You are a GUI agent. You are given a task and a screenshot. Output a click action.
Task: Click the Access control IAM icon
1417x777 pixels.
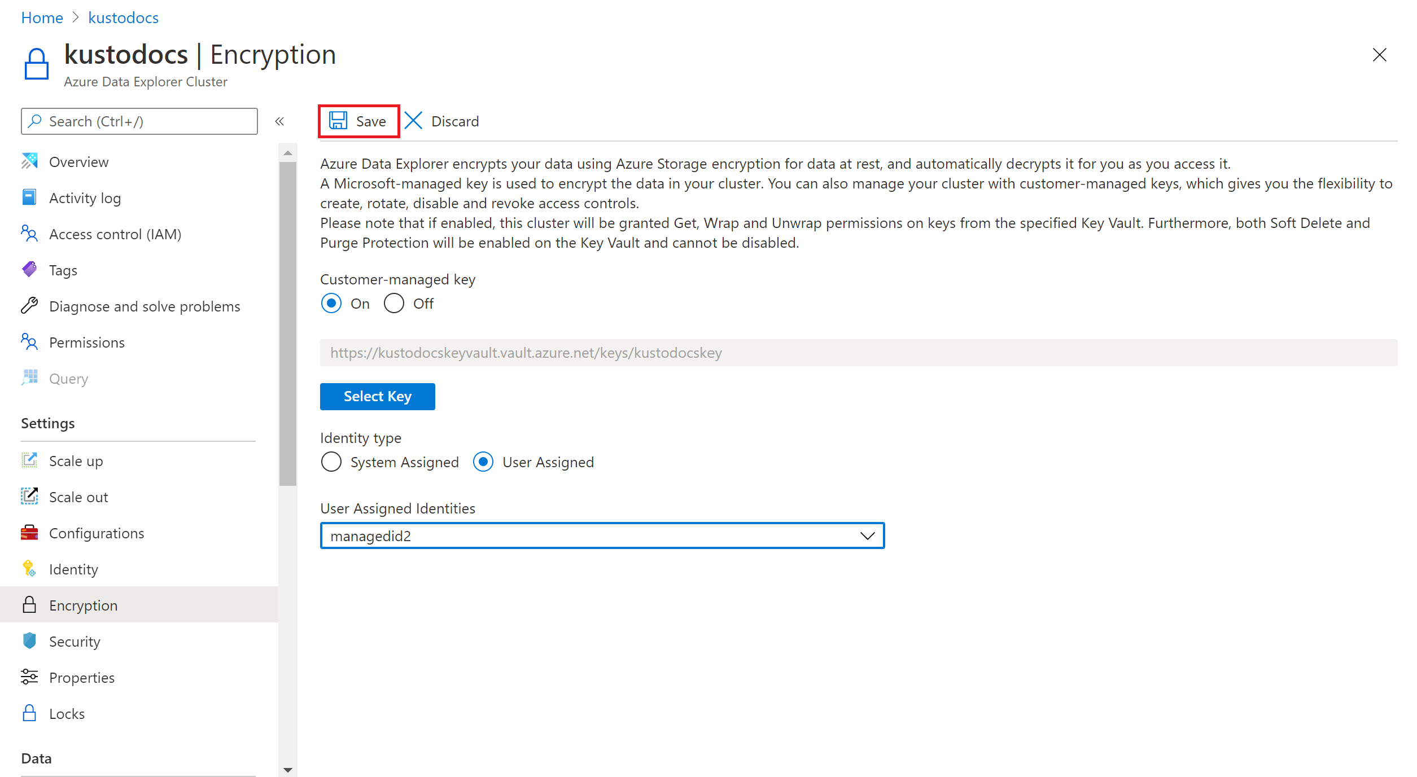(x=29, y=234)
